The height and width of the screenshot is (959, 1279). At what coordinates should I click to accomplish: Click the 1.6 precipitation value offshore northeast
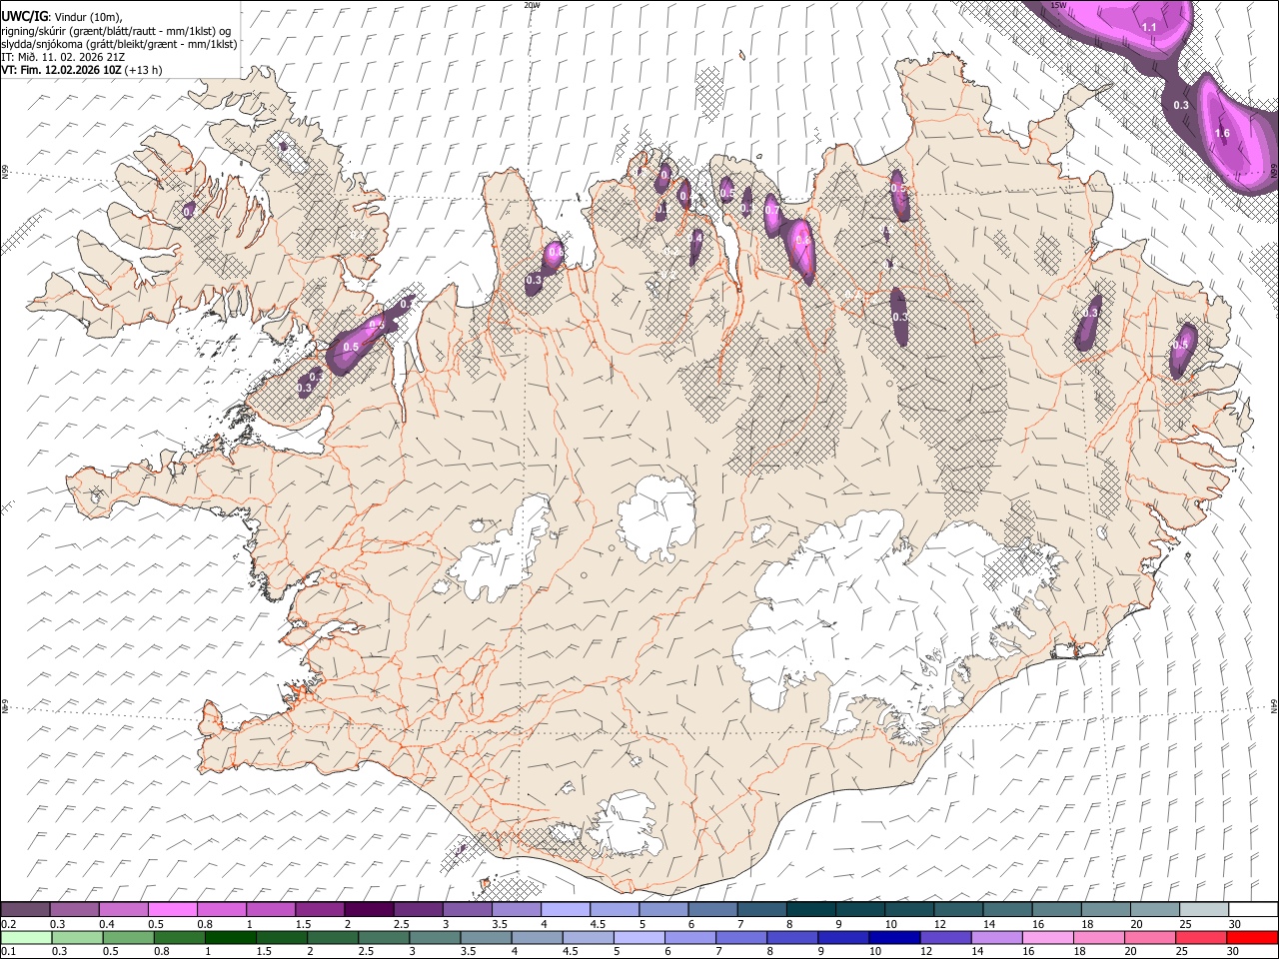(1222, 133)
